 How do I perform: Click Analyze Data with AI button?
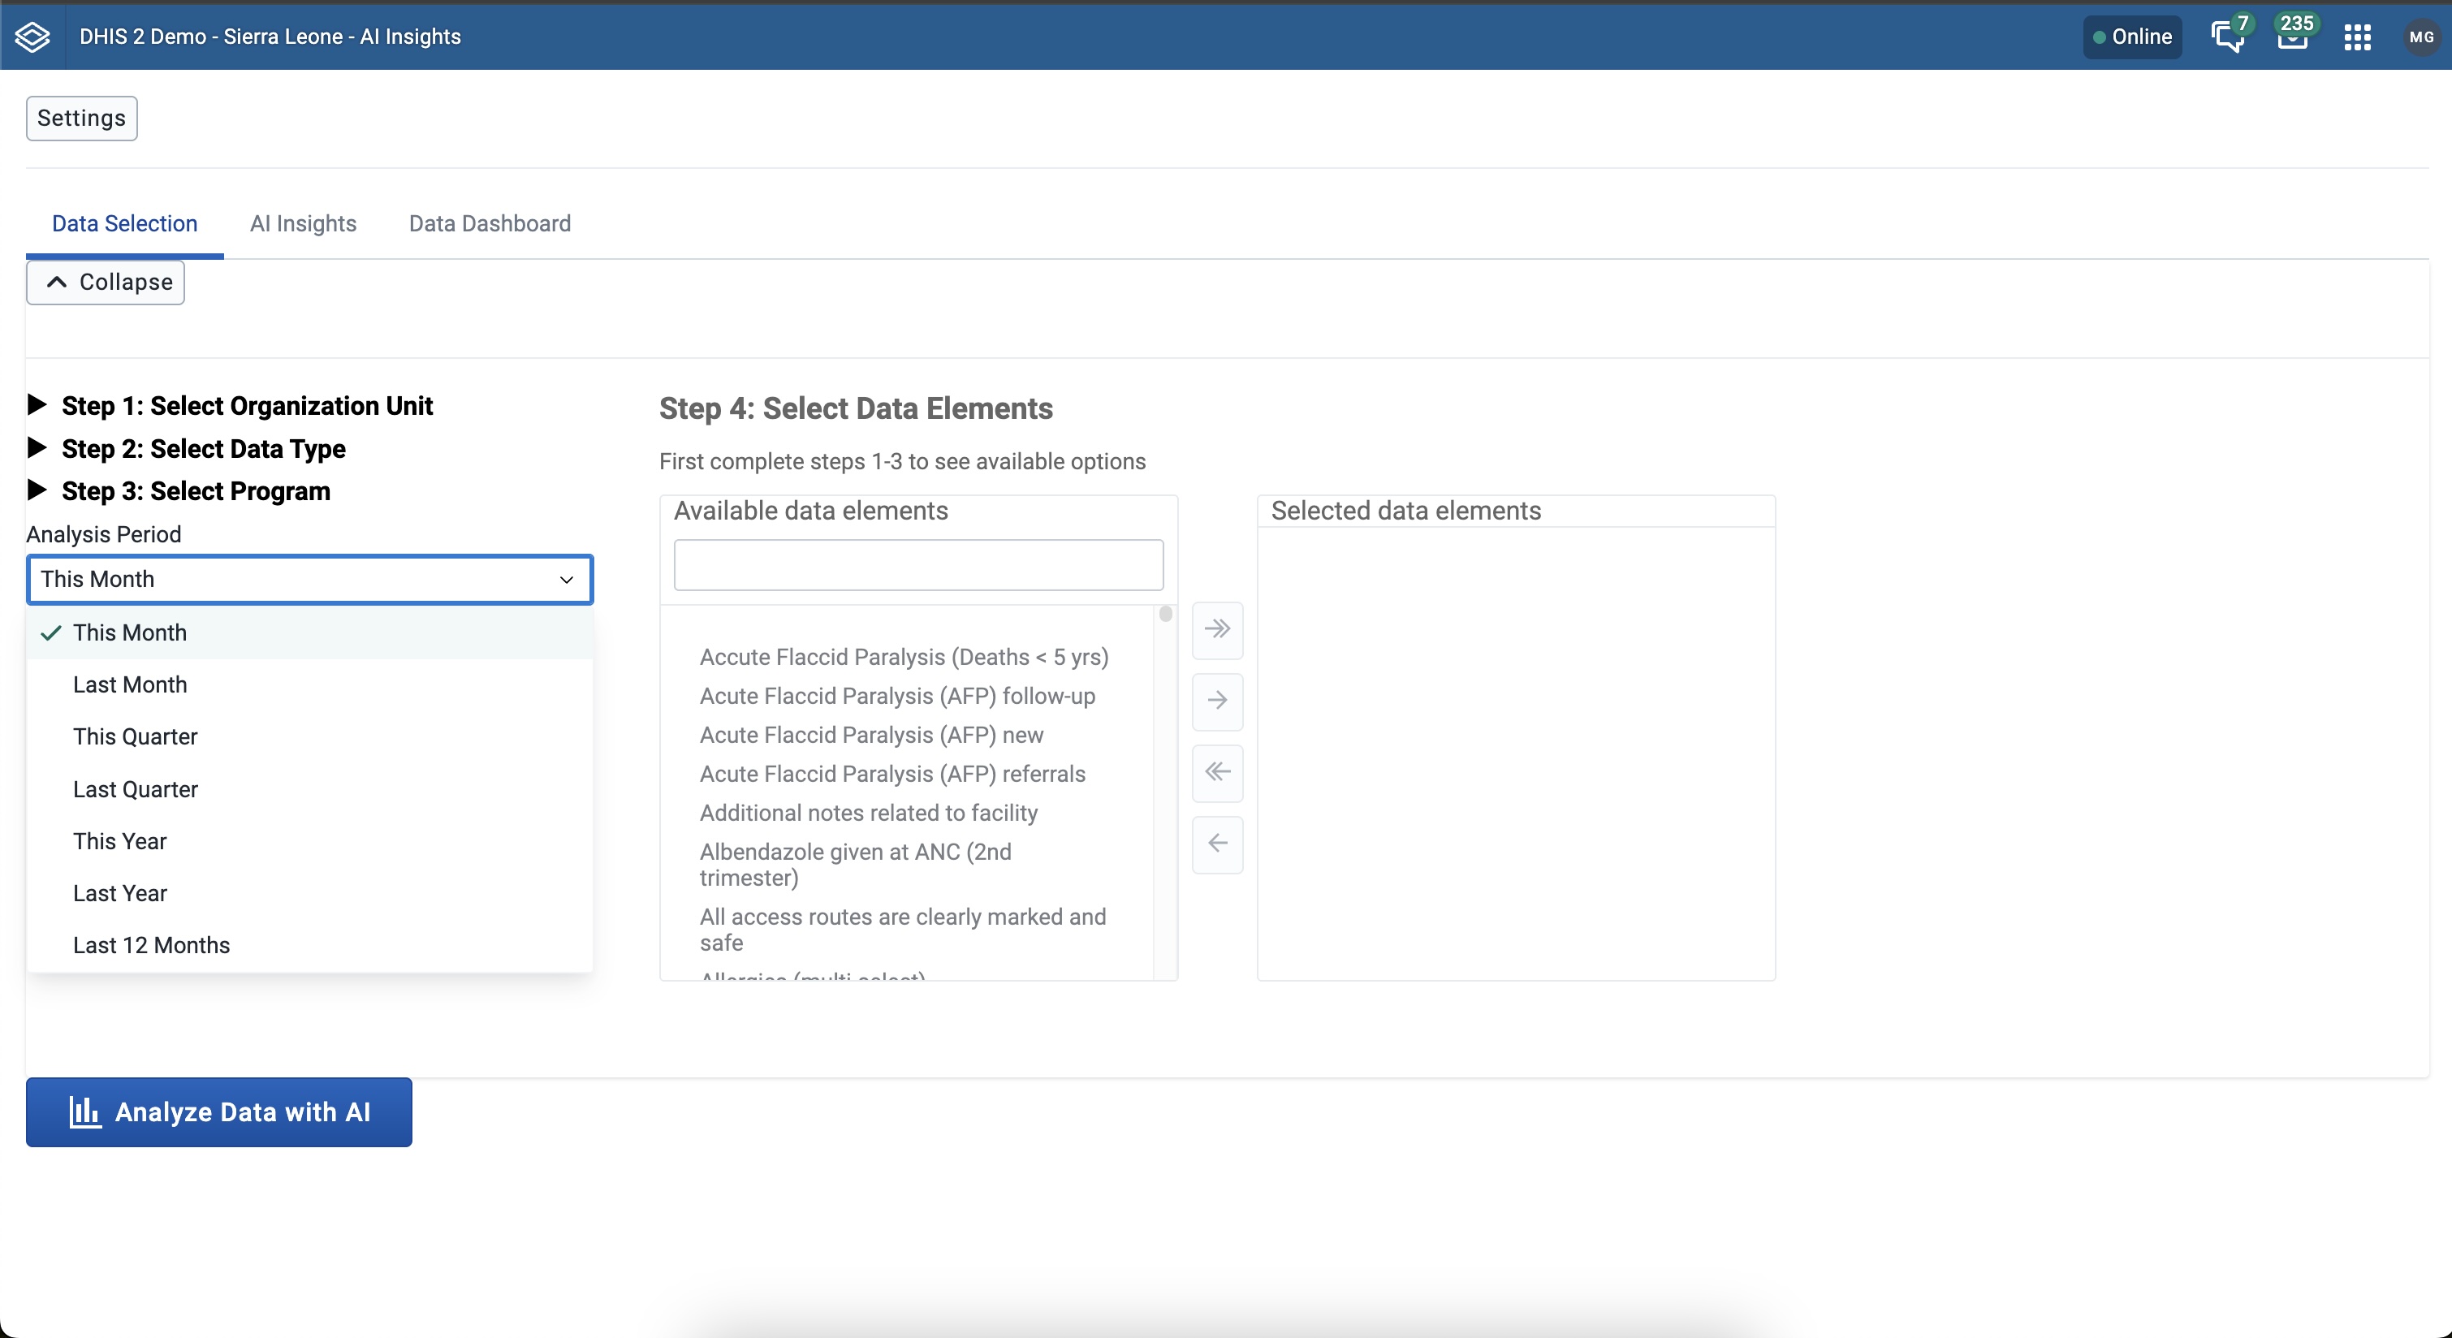click(x=218, y=1111)
